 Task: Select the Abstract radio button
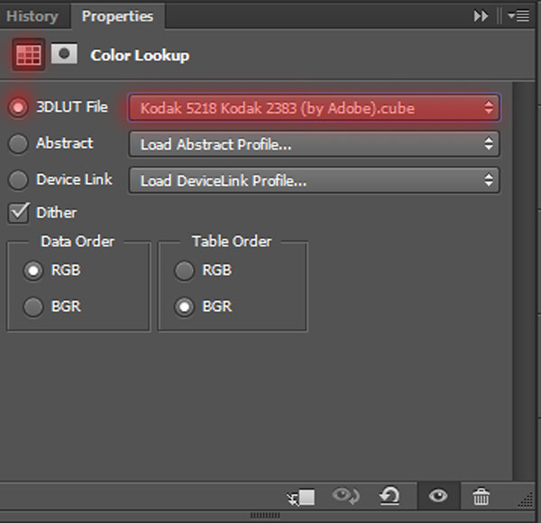(18, 143)
